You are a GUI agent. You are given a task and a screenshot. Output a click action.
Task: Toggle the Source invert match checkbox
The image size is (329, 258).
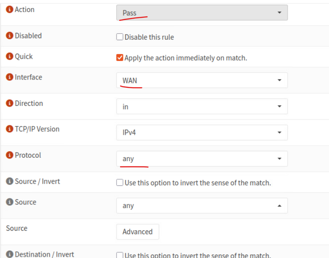[x=120, y=182]
